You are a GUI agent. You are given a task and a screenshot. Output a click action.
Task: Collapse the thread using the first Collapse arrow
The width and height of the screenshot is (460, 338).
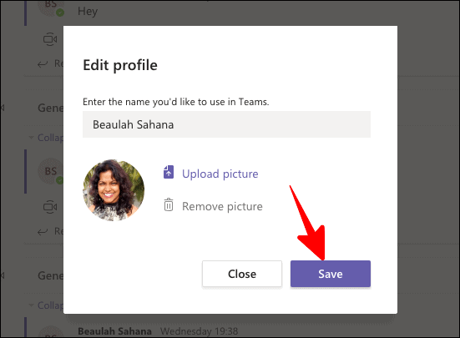click(31, 137)
